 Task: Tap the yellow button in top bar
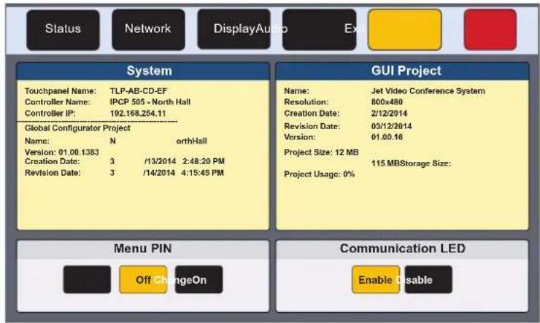coord(405,30)
